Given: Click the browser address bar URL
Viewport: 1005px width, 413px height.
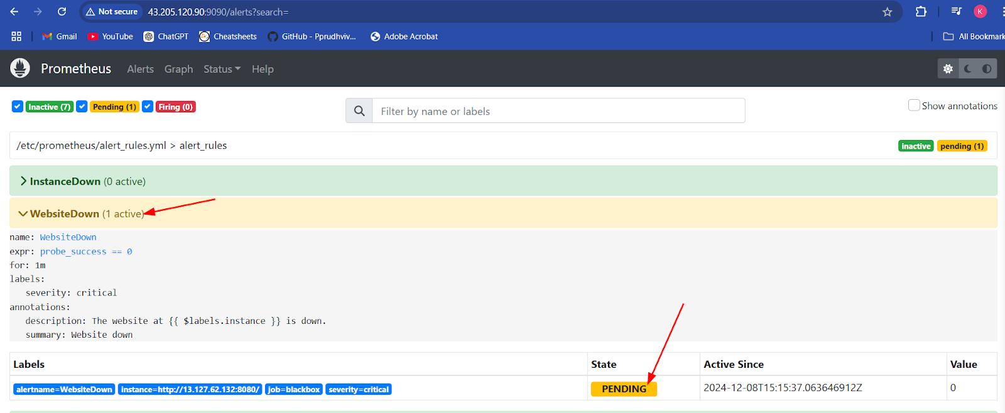Looking at the screenshot, I should [218, 12].
